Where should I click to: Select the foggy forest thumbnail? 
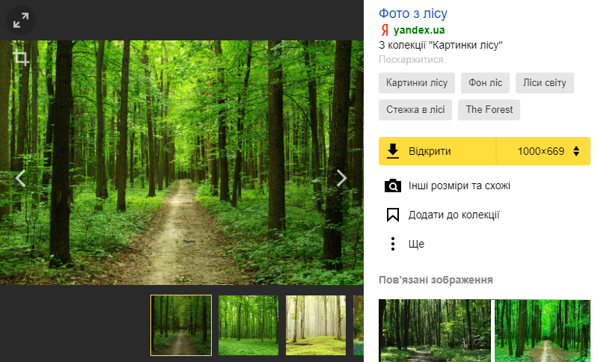click(316, 325)
